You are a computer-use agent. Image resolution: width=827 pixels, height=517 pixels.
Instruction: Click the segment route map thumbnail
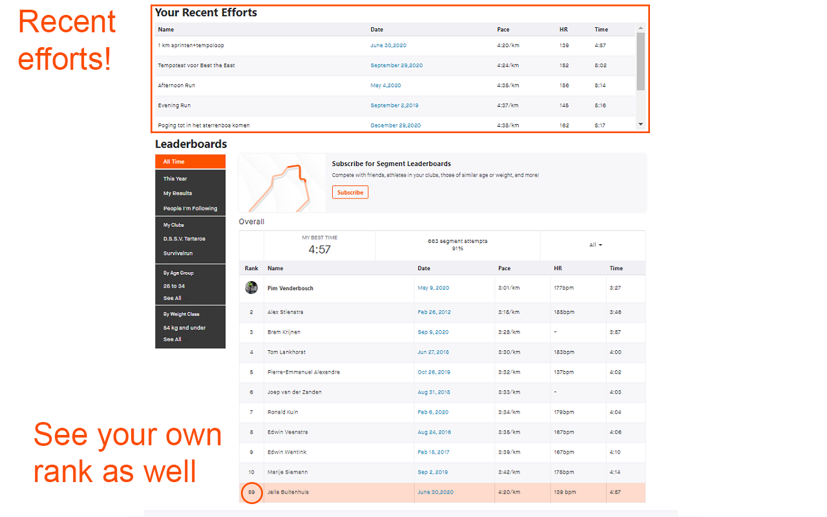click(x=282, y=184)
